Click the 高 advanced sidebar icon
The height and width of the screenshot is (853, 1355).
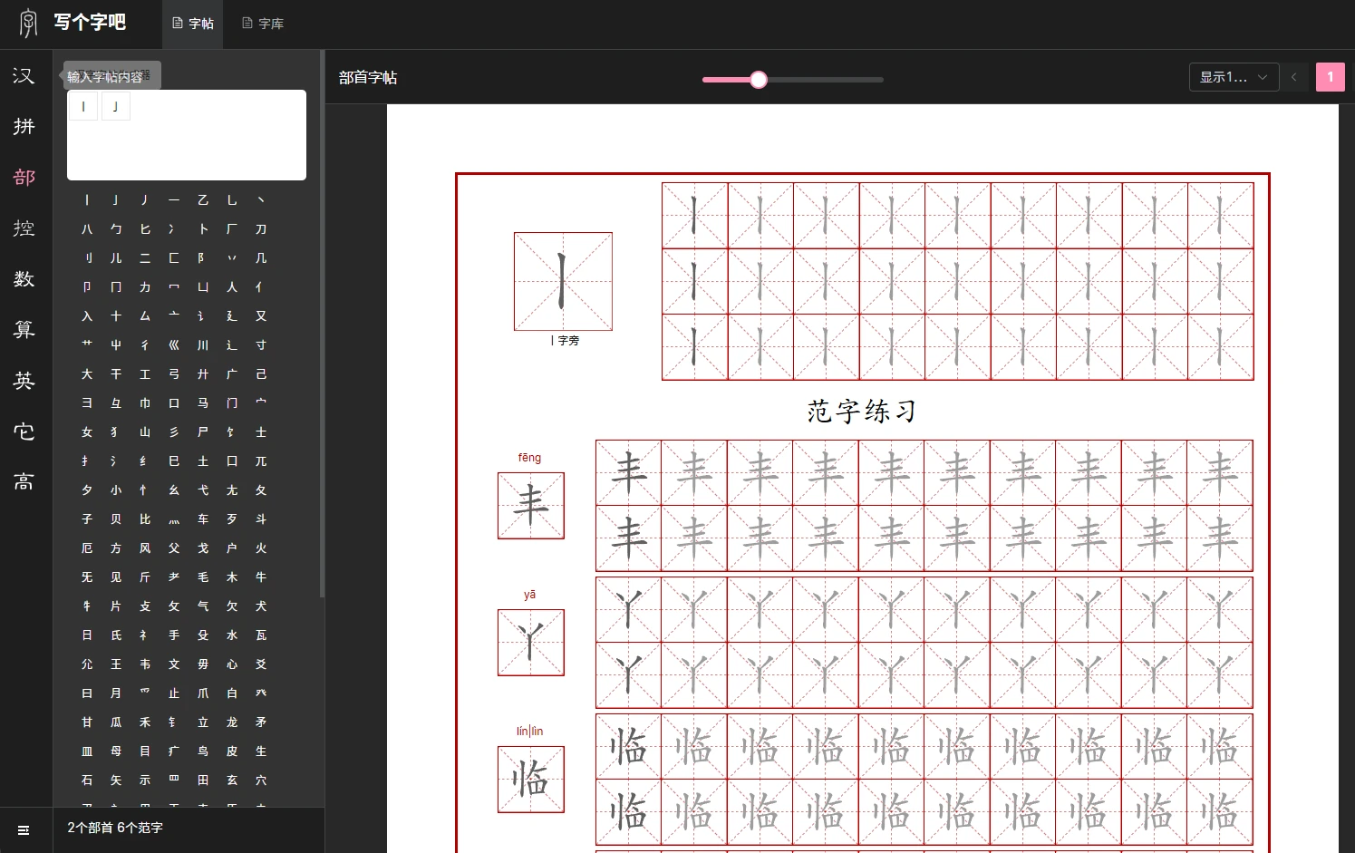coord(24,482)
